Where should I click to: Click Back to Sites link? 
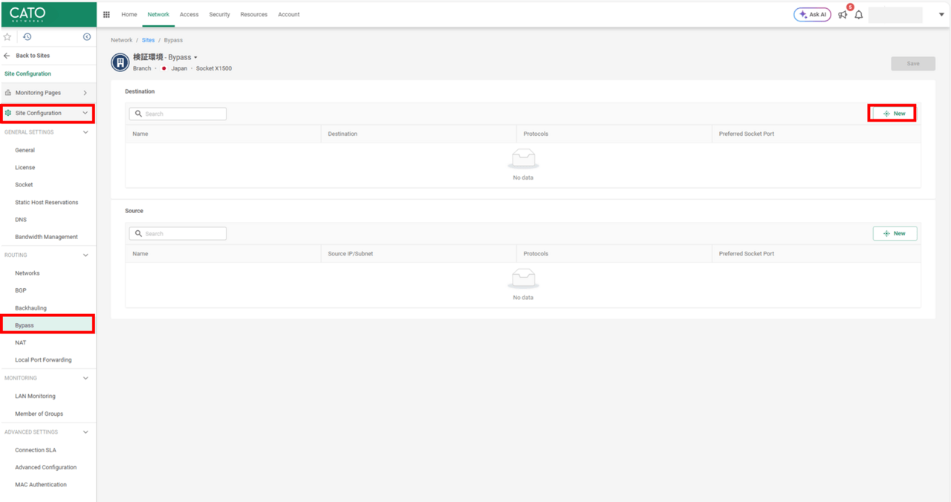(x=33, y=56)
